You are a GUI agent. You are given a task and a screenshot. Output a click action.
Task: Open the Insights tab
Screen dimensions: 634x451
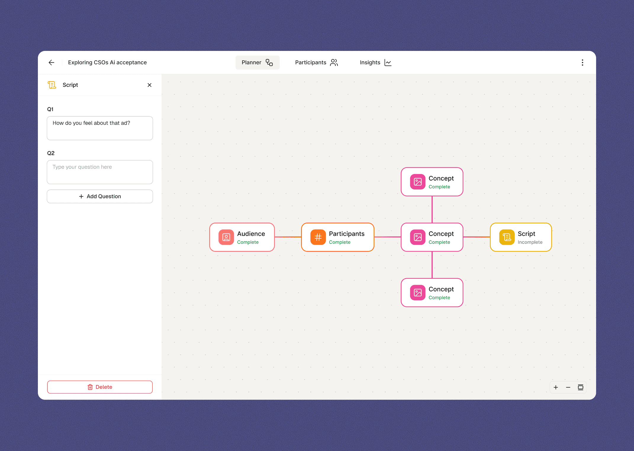click(x=375, y=62)
